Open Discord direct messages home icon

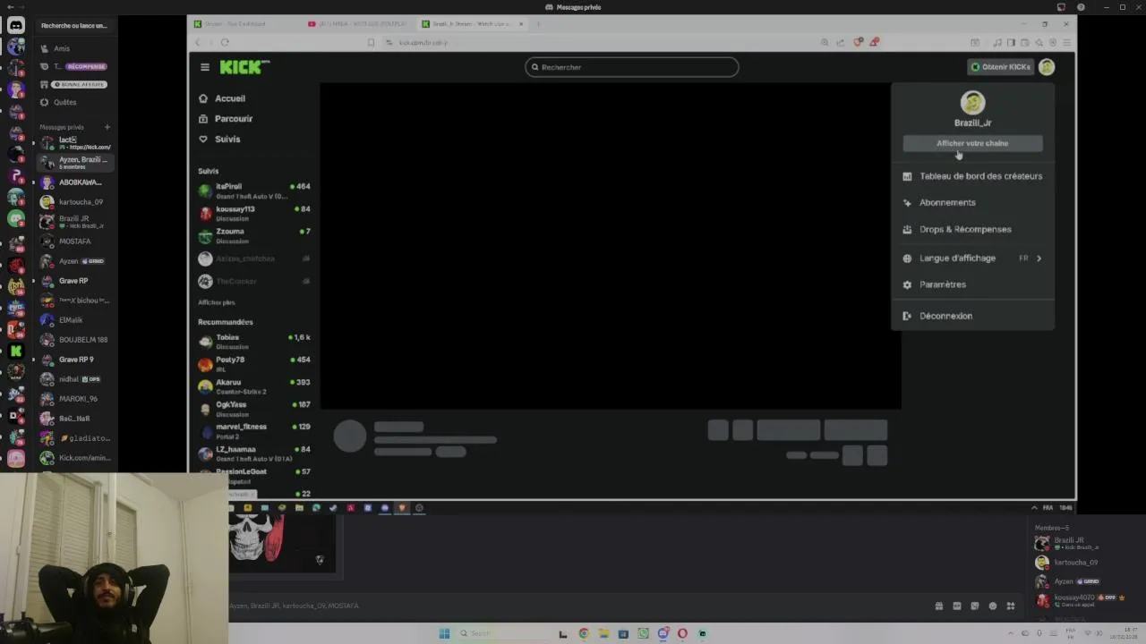point(15,25)
